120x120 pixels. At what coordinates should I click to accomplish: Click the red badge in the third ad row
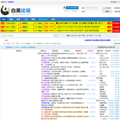[3, 31]
